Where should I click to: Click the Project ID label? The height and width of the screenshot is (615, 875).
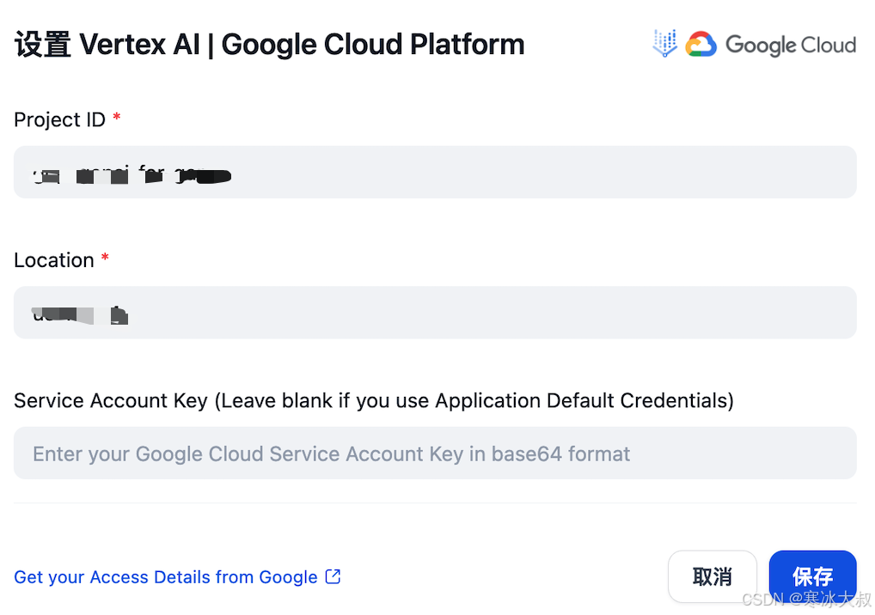coord(59,120)
